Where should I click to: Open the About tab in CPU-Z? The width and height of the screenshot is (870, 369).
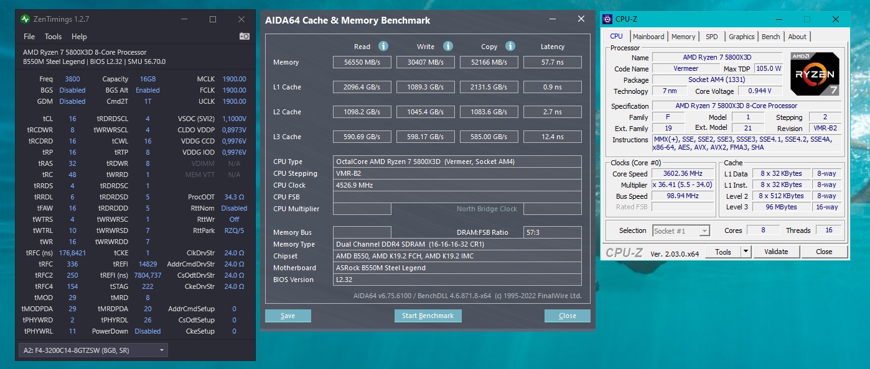click(x=797, y=37)
